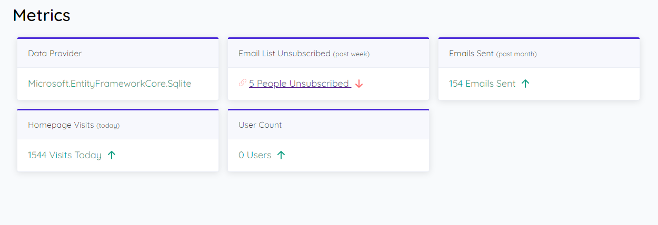The image size is (658, 225).
Task: Select the 1544 Visits Today value
Action: (65, 155)
